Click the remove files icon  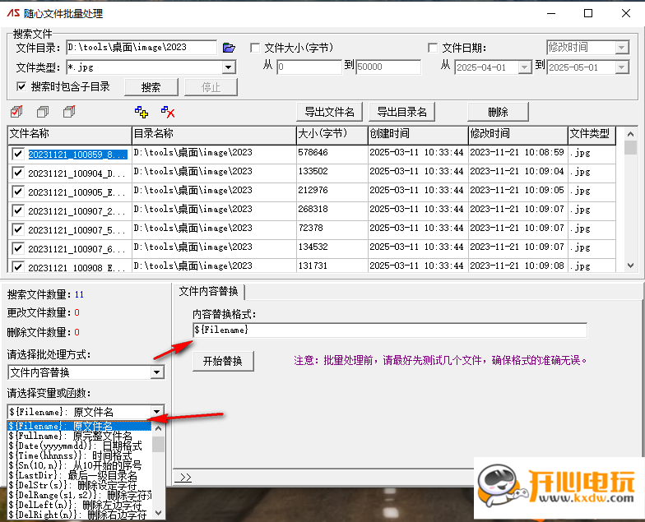[168, 112]
